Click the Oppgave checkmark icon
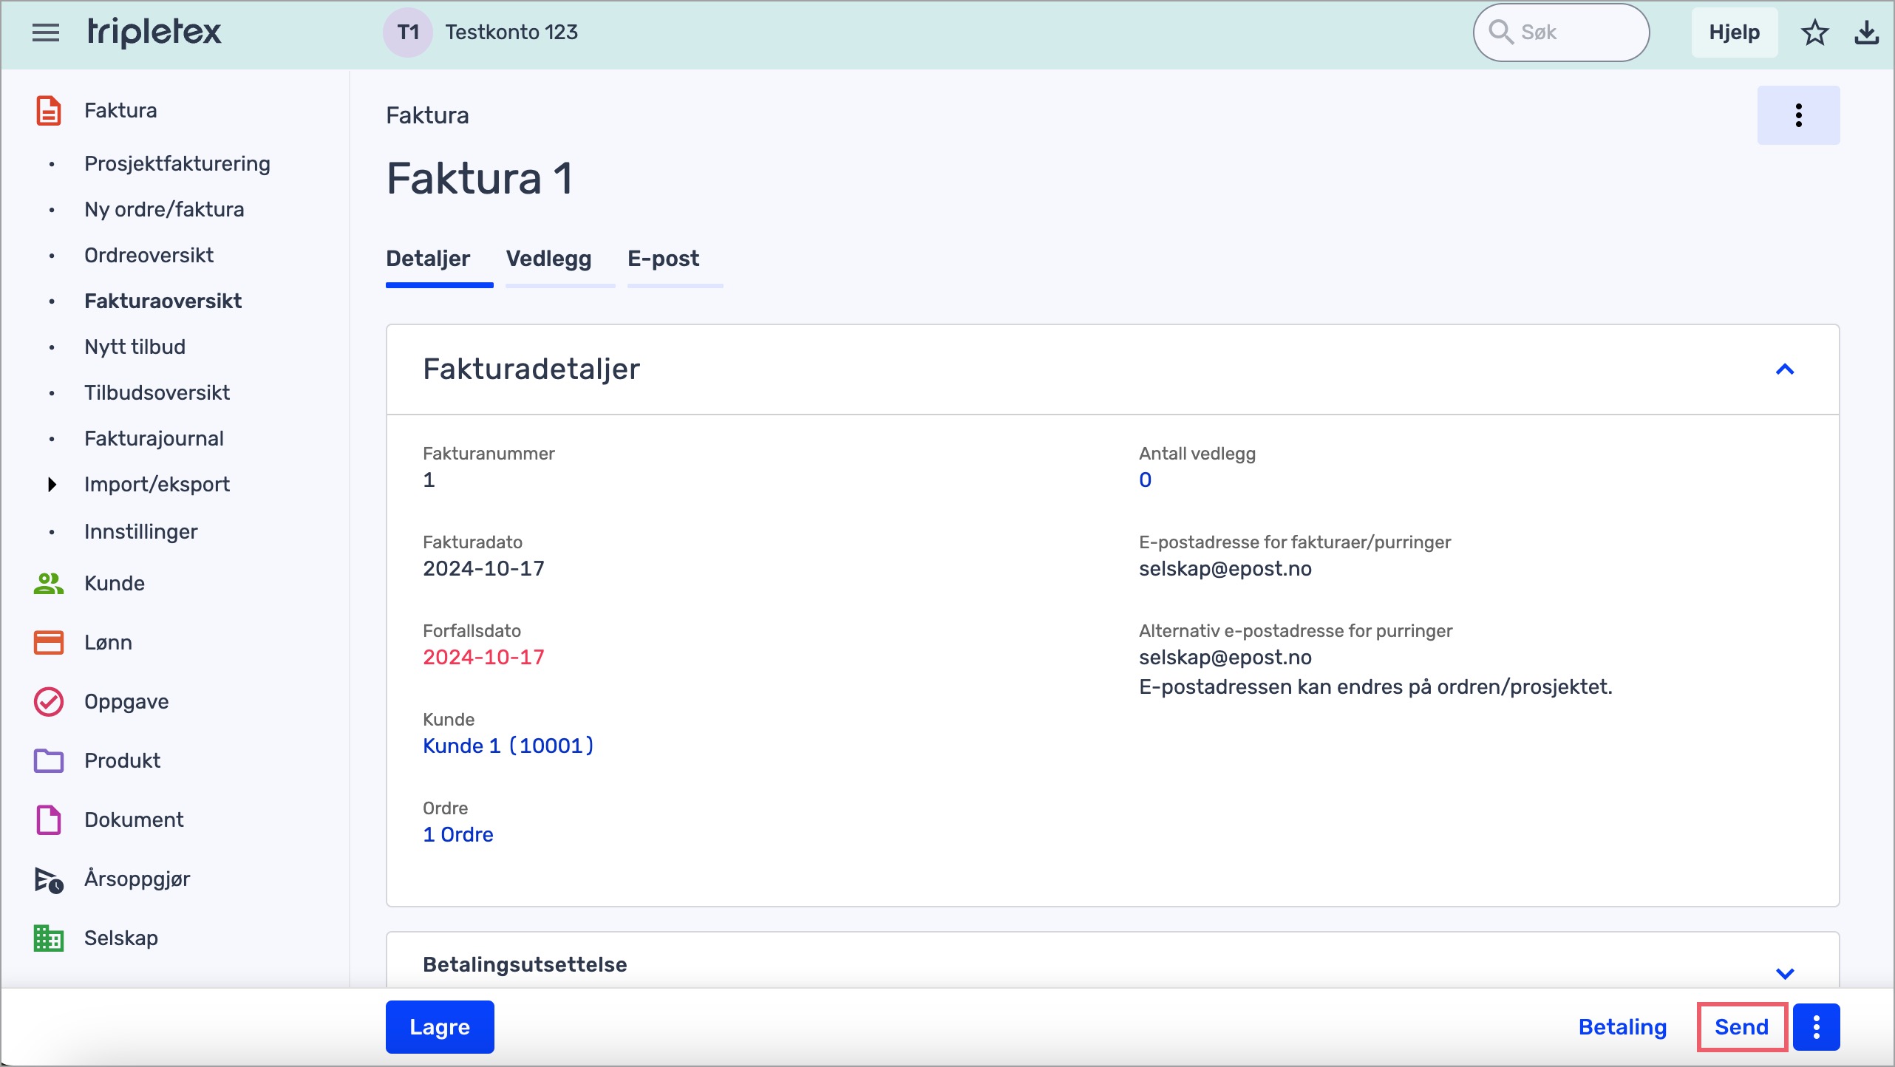 pyautogui.click(x=48, y=701)
